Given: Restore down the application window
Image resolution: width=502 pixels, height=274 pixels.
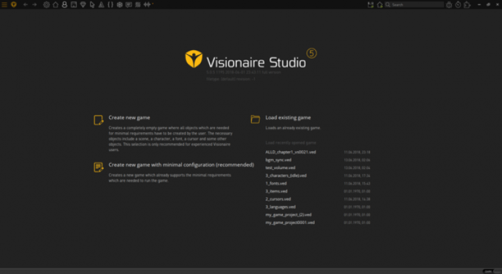Looking at the screenshot, I should point(489,5).
